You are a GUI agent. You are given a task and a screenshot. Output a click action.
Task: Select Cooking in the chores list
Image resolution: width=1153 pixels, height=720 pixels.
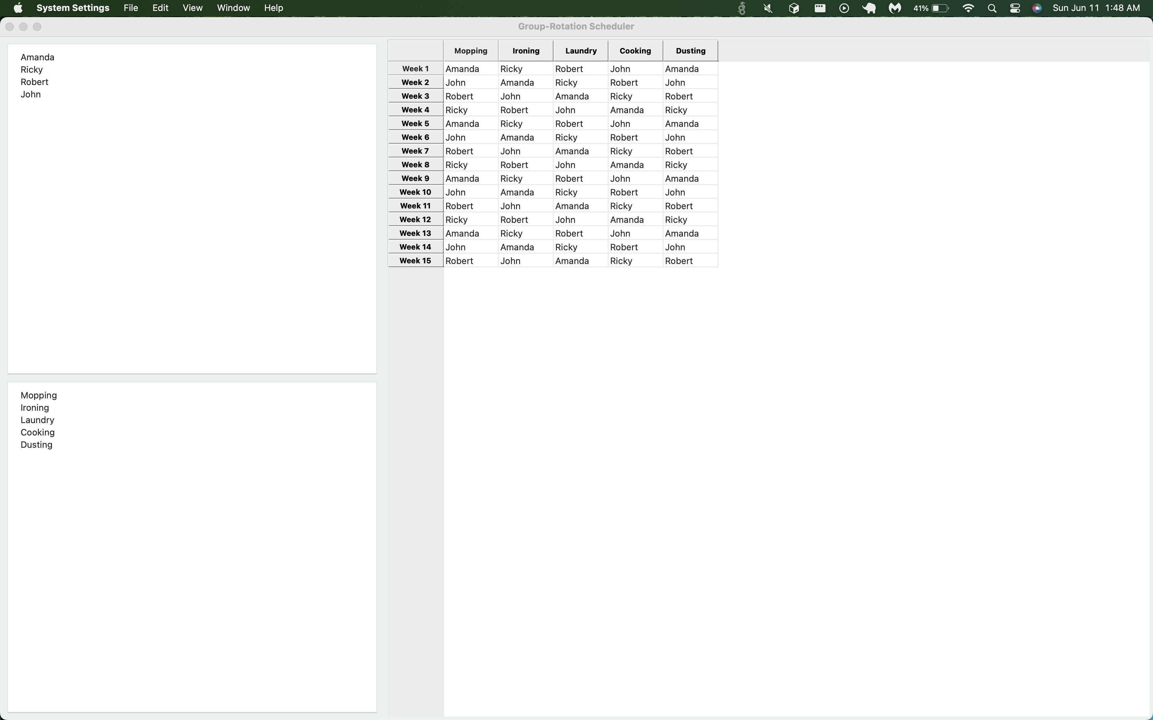click(37, 432)
